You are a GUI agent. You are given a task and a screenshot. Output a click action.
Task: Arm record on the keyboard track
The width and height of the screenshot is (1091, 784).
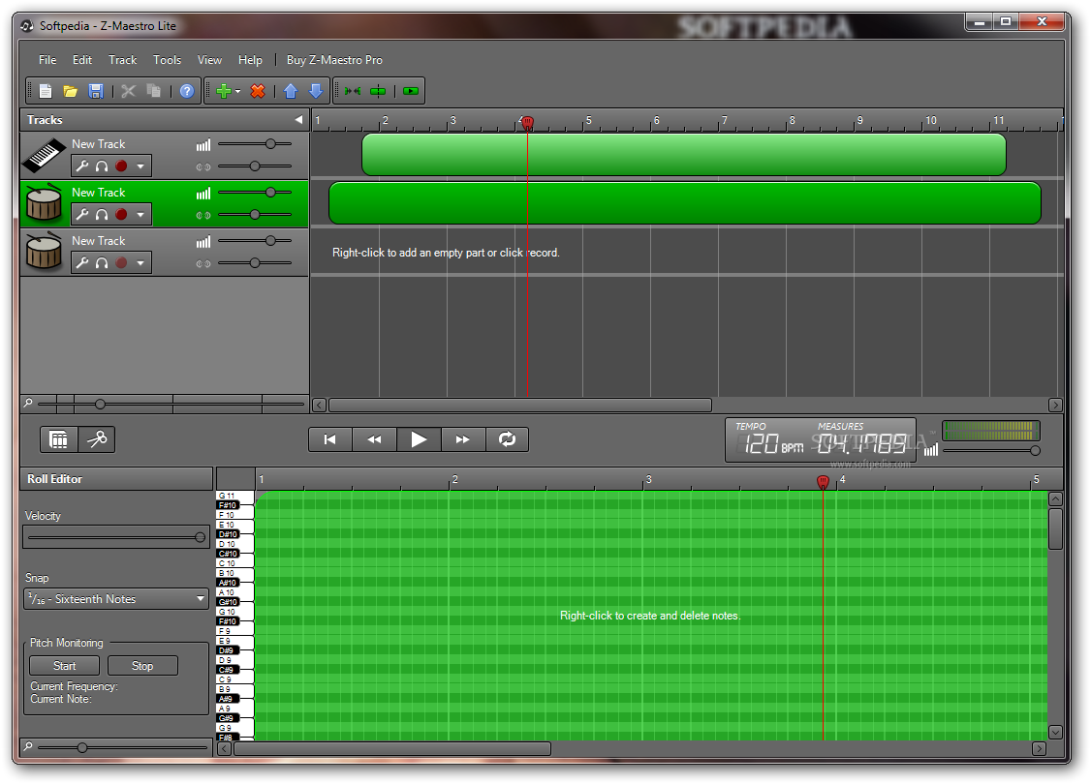(x=121, y=166)
